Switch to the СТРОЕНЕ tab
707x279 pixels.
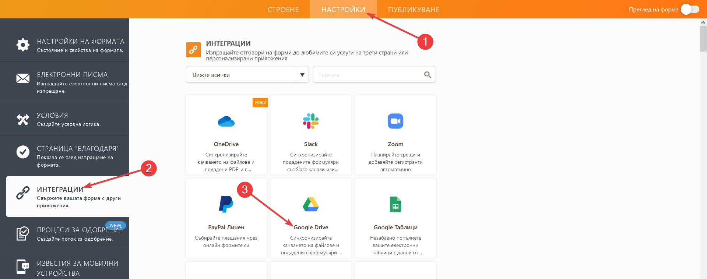[x=283, y=10]
